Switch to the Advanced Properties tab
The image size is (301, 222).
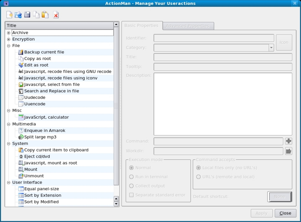pos(188,26)
